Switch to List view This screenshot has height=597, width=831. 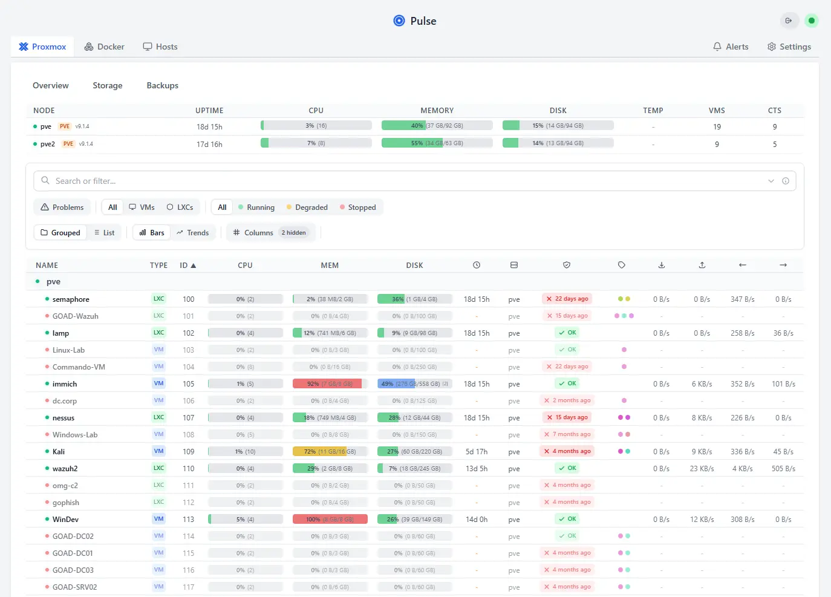click(104, 233)
